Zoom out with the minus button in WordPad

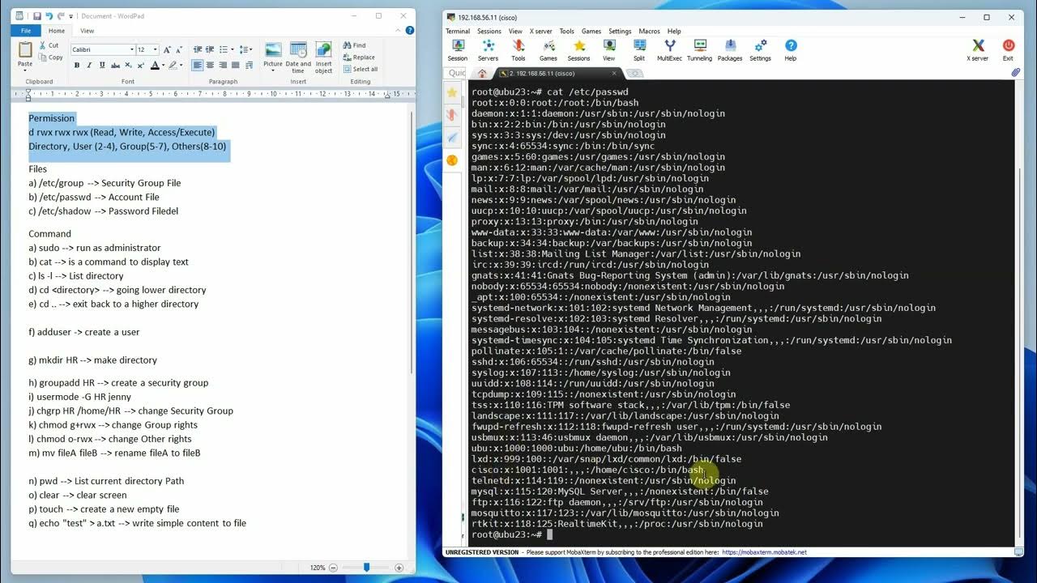tap(333, 568)
